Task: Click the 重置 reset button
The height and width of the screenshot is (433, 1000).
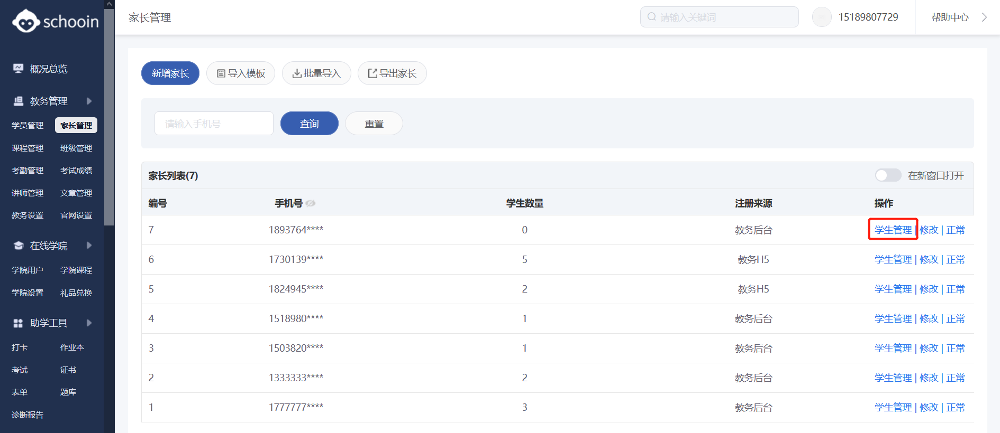Action: pos(374,123)
